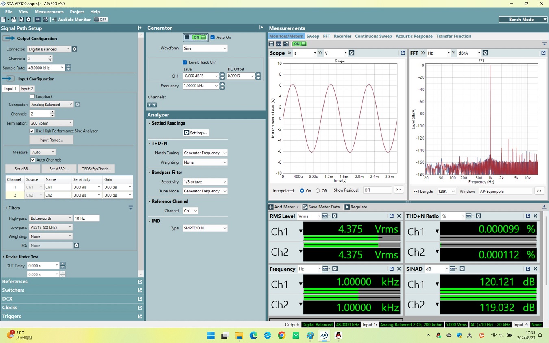Pop out the FFT graph window

pos(543,53)
